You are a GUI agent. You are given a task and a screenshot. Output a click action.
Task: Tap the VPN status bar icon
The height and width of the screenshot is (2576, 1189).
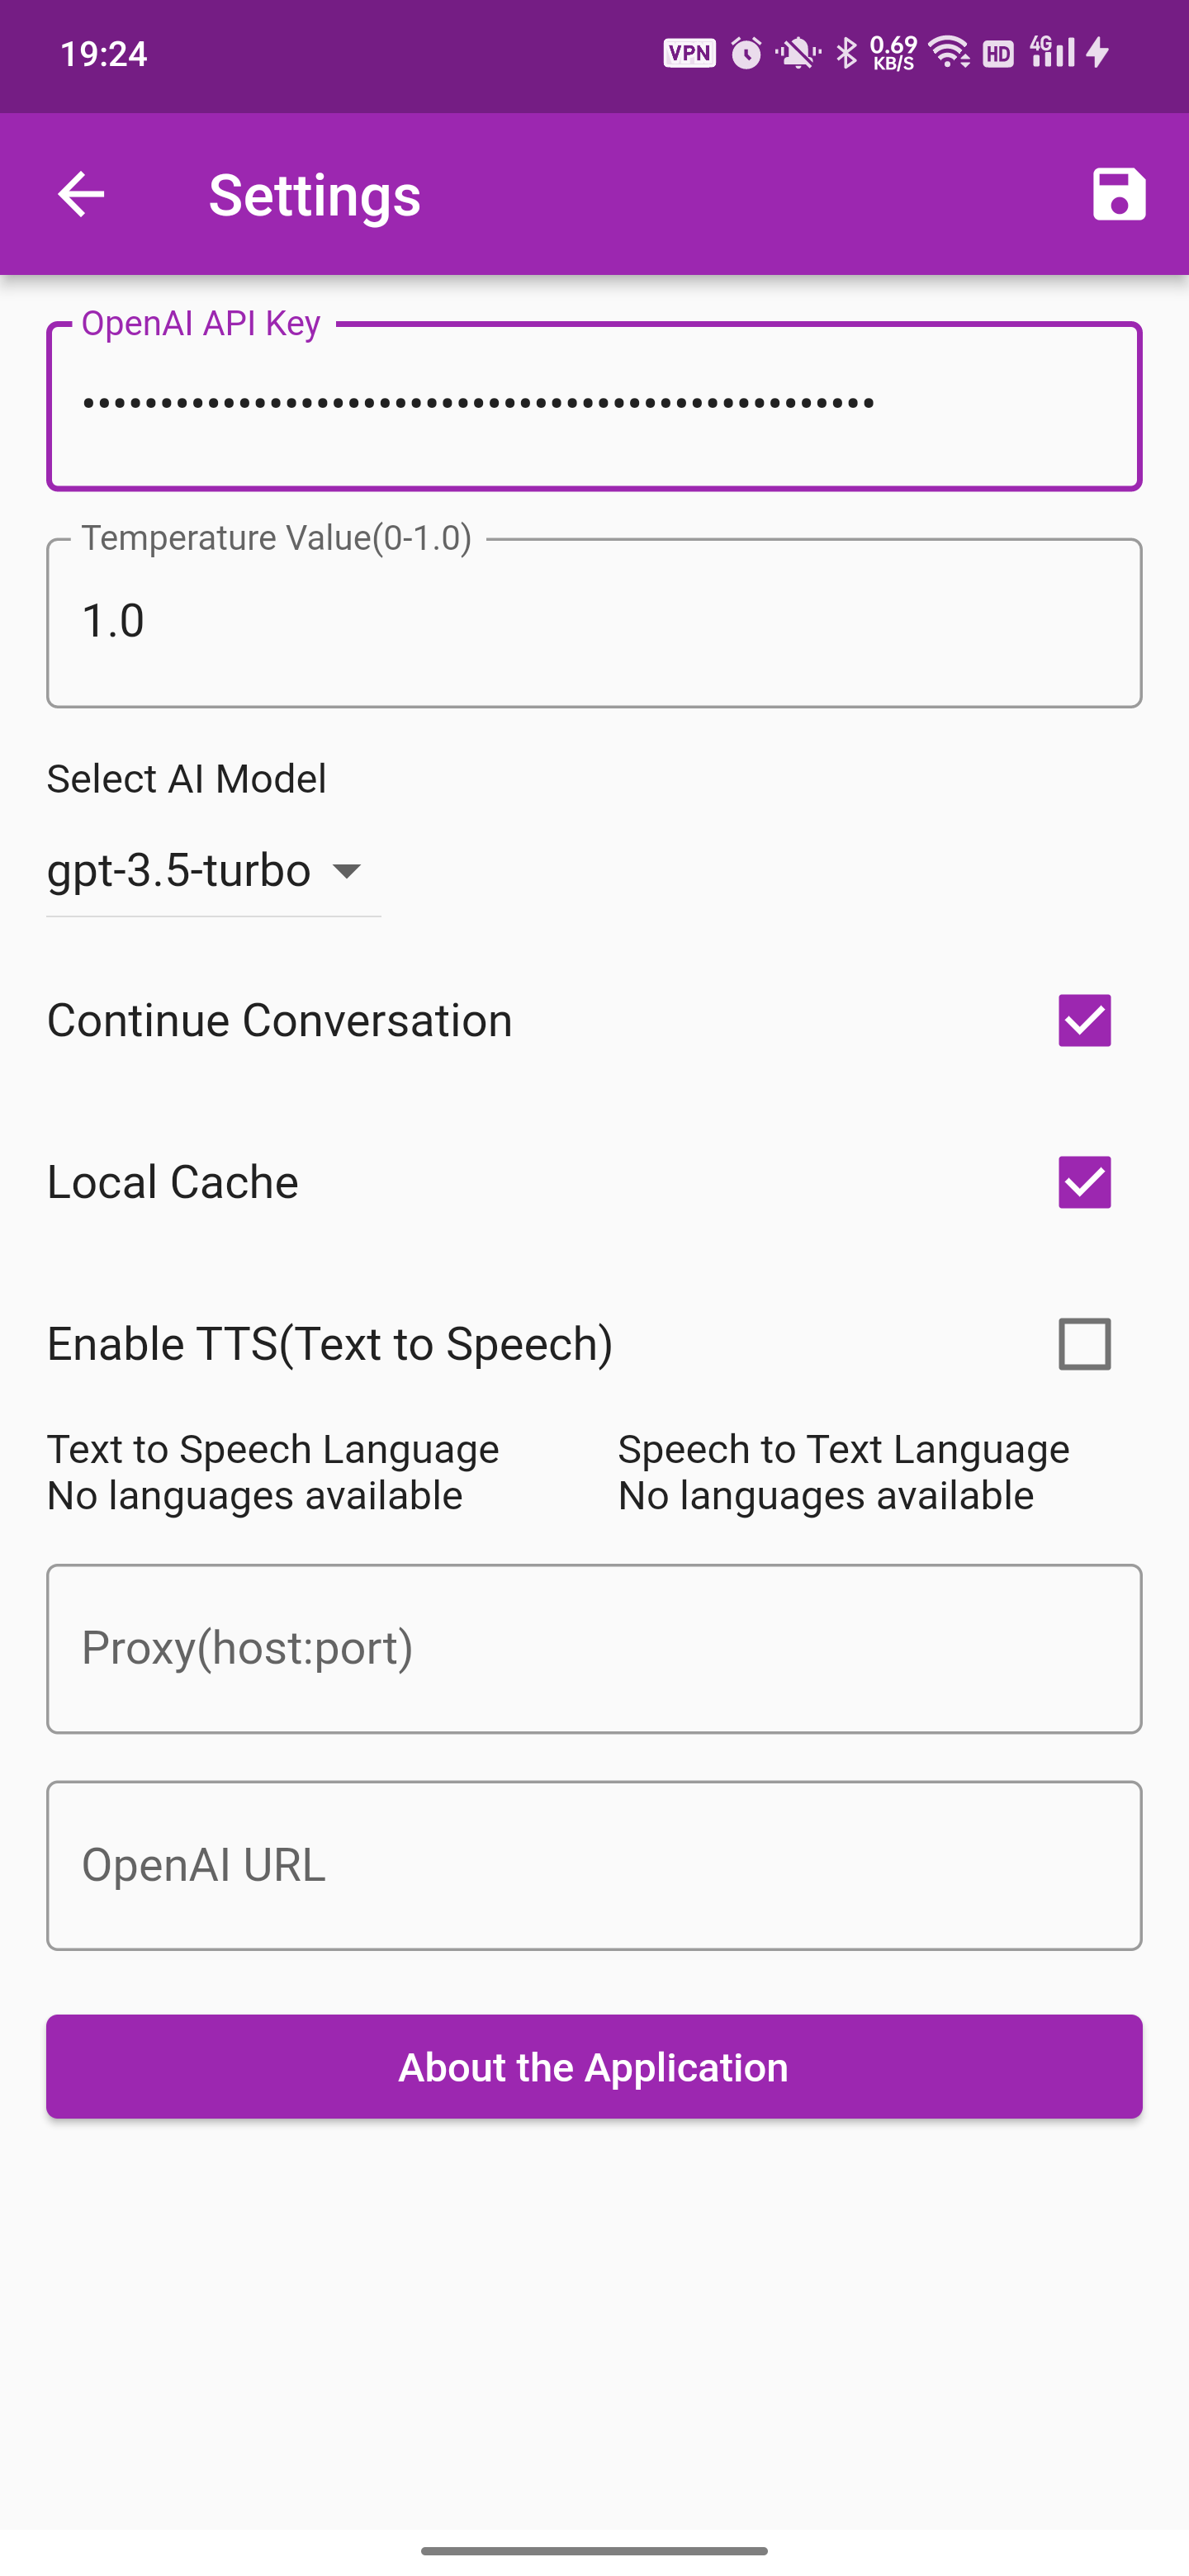689,53
